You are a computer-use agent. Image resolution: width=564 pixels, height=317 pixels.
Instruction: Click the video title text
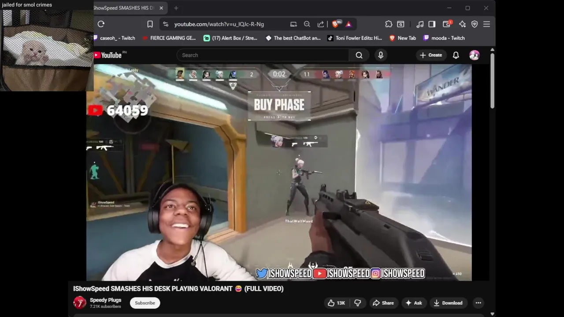pos(178,289)
